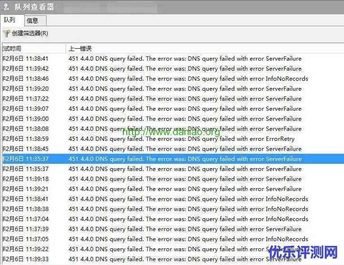The height and width of the screenshot is (265, 344).
Task: Click InfoNoRecords error in the 11:37:05 row
Action: (188, 239)
